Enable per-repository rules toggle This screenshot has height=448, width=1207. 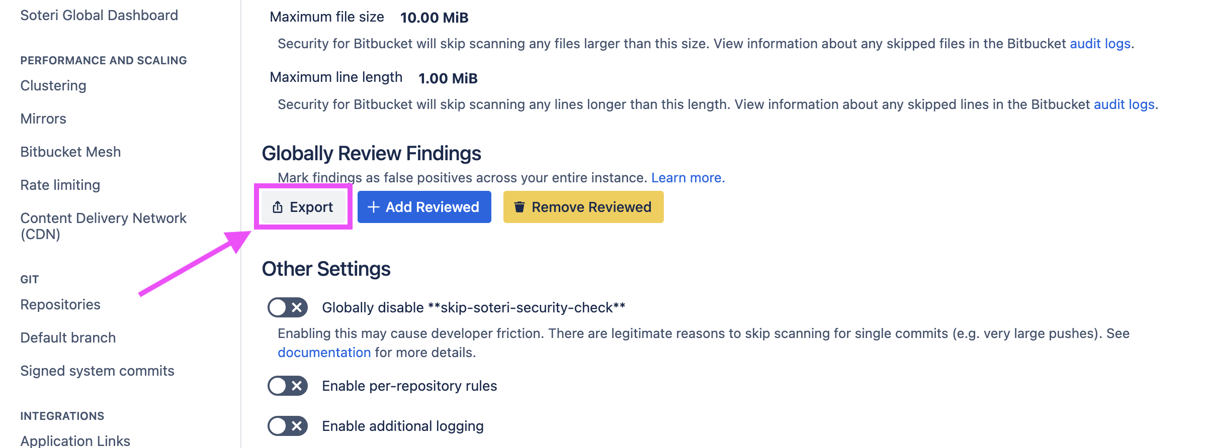pyautogui.click(x=288, y=386)
